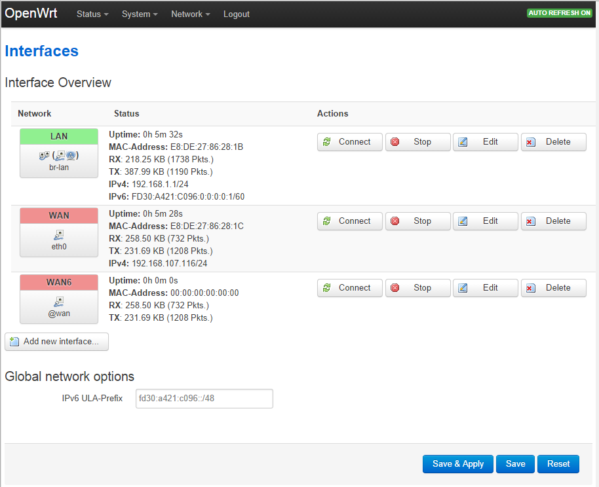Expand the Status dropdown menu
The image size is (599, 487).
(x=92, y=14)
